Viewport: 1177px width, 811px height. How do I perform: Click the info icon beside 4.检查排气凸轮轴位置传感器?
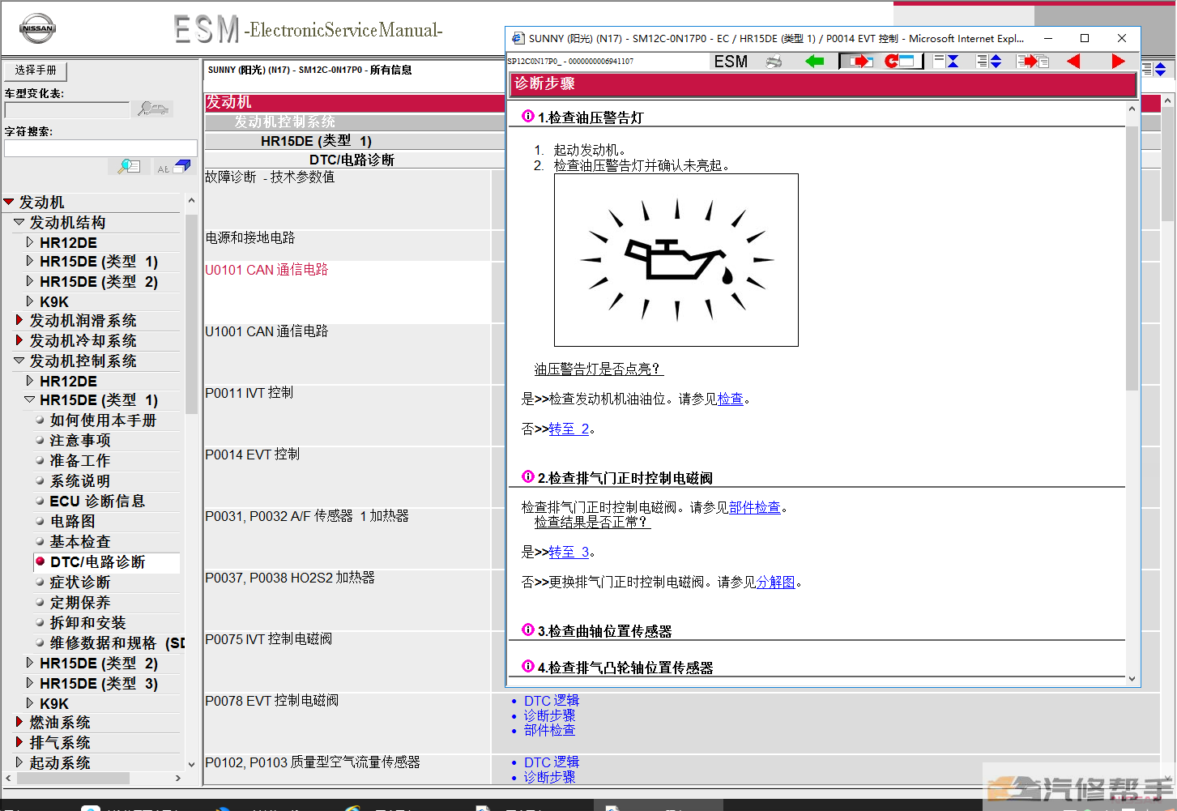[528, 666]
